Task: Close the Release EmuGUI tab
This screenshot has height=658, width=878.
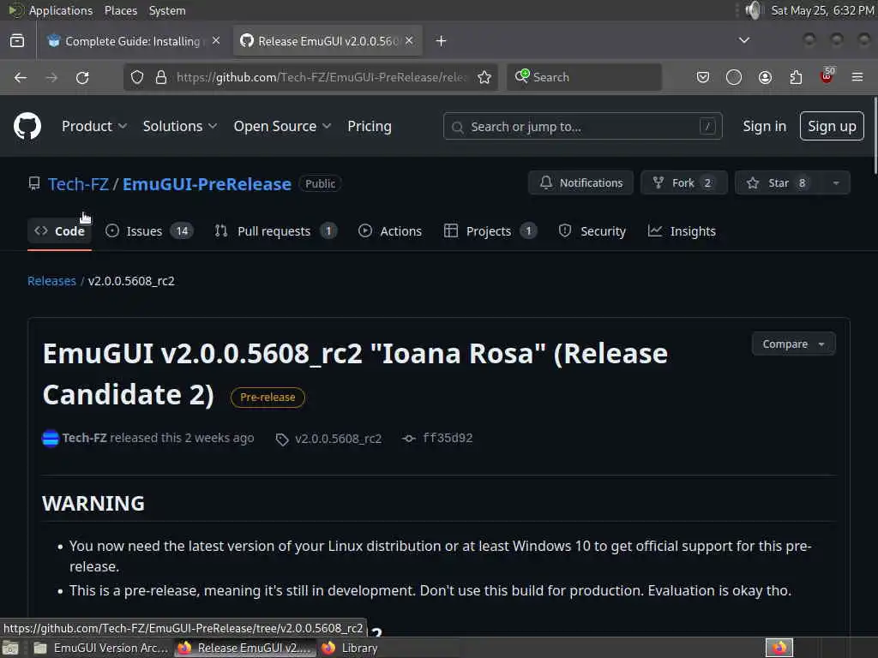Action: click(409, 41)
